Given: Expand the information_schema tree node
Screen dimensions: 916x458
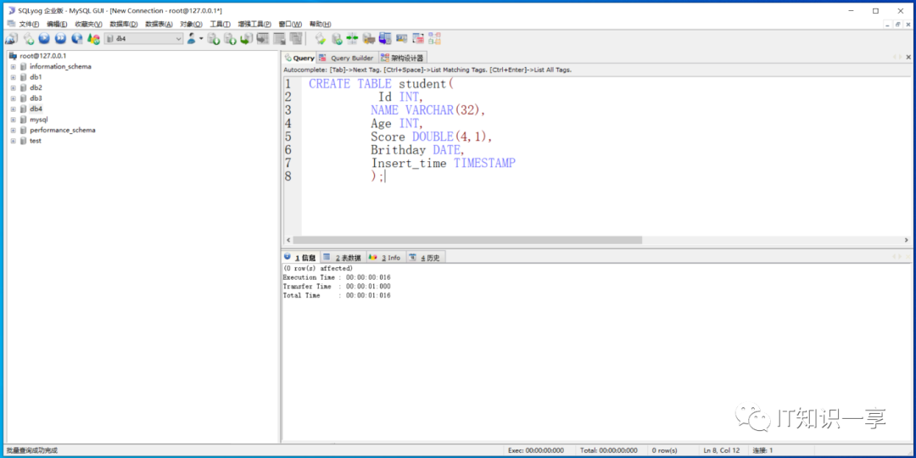Looking at the screenshot, I should [x=13, y=66].
